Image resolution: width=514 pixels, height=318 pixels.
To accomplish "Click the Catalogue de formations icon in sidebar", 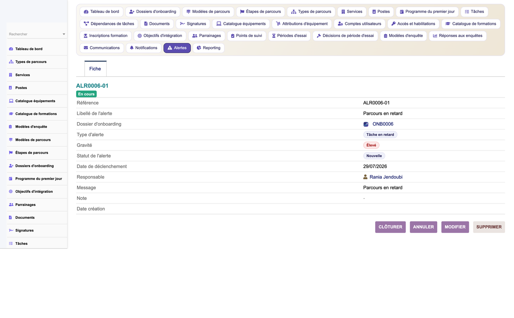I will tap(11, 114).
